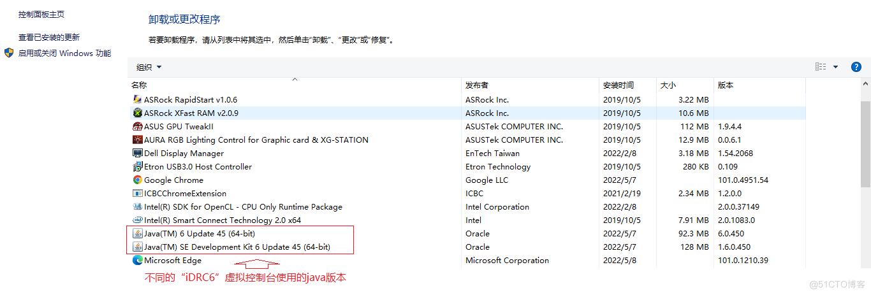Viewport: 871px width, 295px height.
Task: Open help with the blue question mark icon
Action: coord(856,67)
